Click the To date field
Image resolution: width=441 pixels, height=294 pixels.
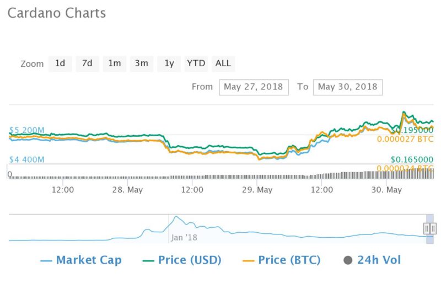tap(348, 87)
